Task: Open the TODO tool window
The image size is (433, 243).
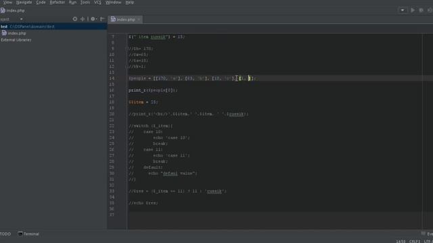Action: (x=5, y=234)
